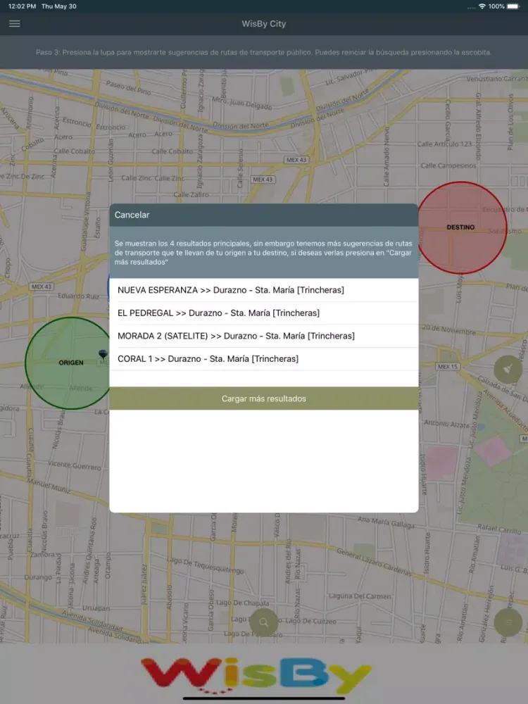The image size is (528, 704).
Task: Tap the Calle Campesinos street label
Action: click(448, 165)
